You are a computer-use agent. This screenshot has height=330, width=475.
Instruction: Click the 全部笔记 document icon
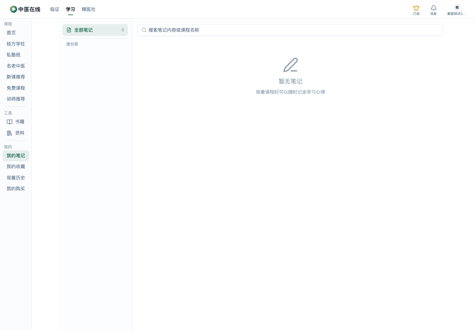69,30
